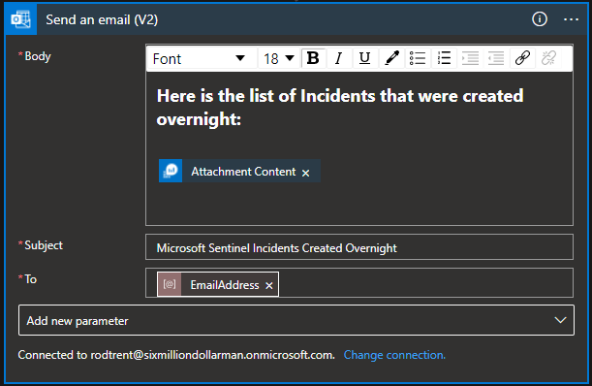
Task: Expand Add new parameter dropdown
Action: coord(296,320)
